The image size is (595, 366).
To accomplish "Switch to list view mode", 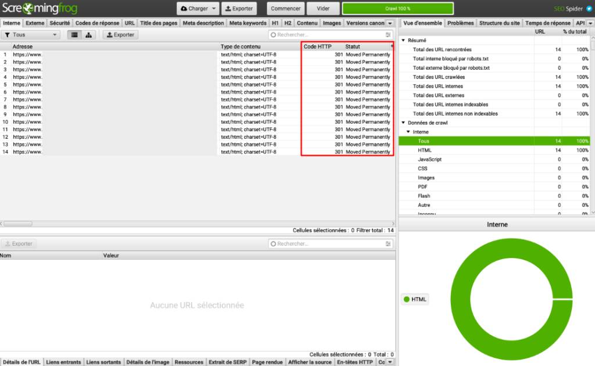I will tap(74, 35).
